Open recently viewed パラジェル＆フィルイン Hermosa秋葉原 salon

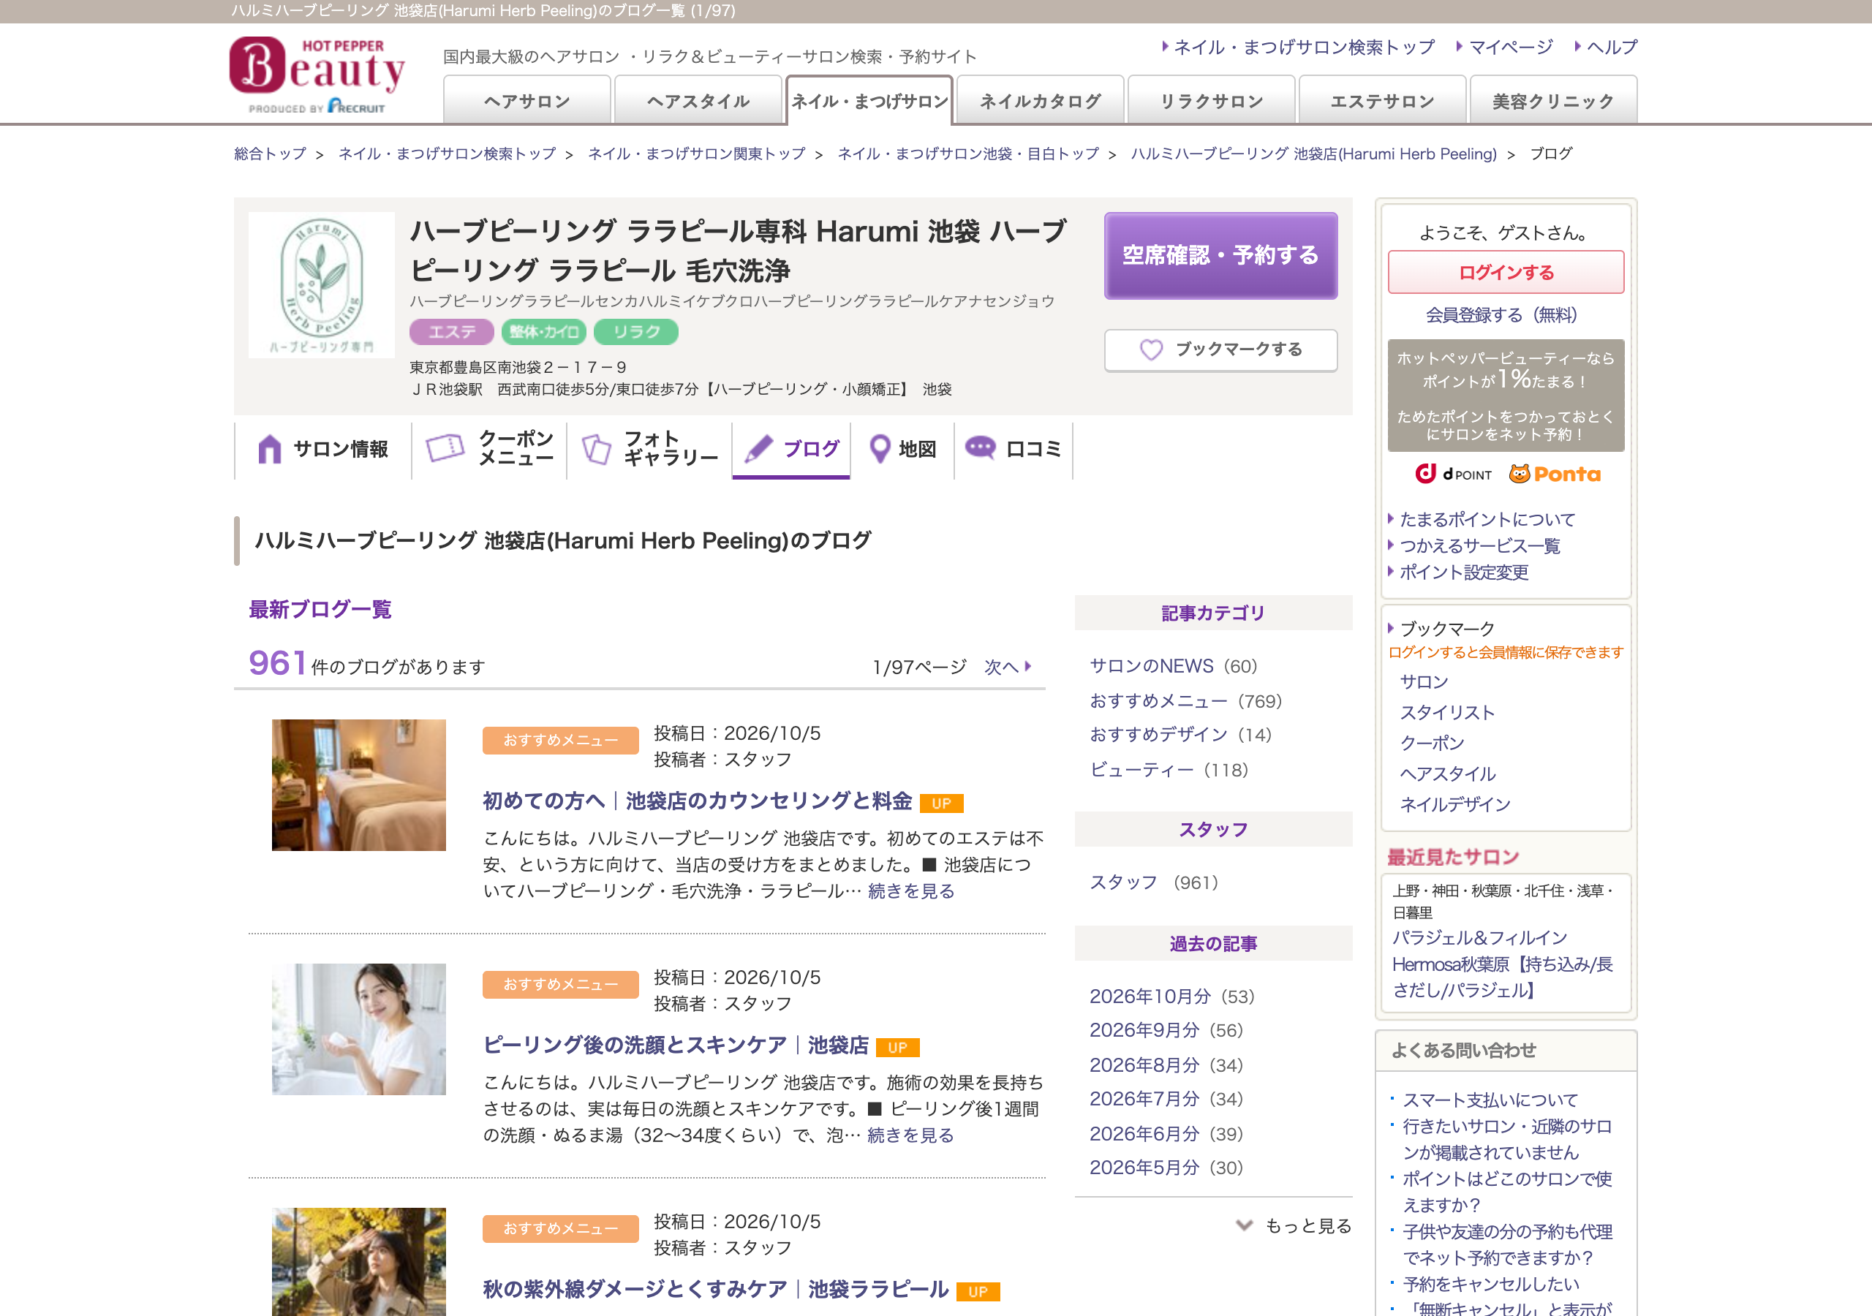pyautogui.click(x=1502, y=964)
